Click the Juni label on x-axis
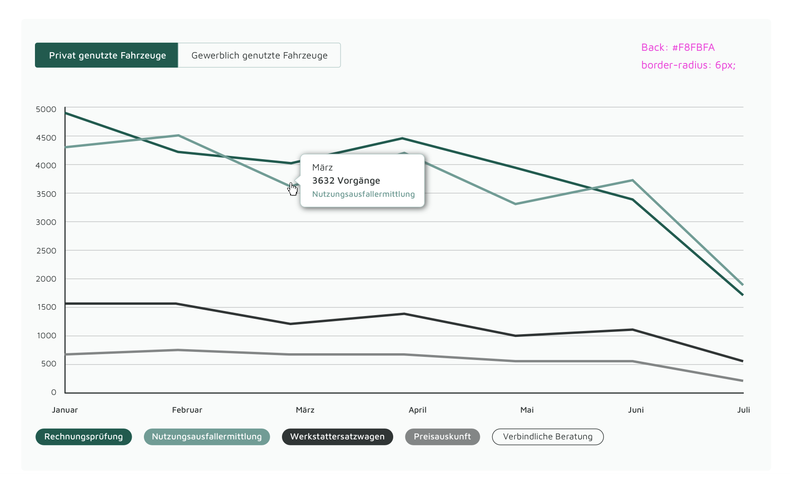 tap(636, 410)
